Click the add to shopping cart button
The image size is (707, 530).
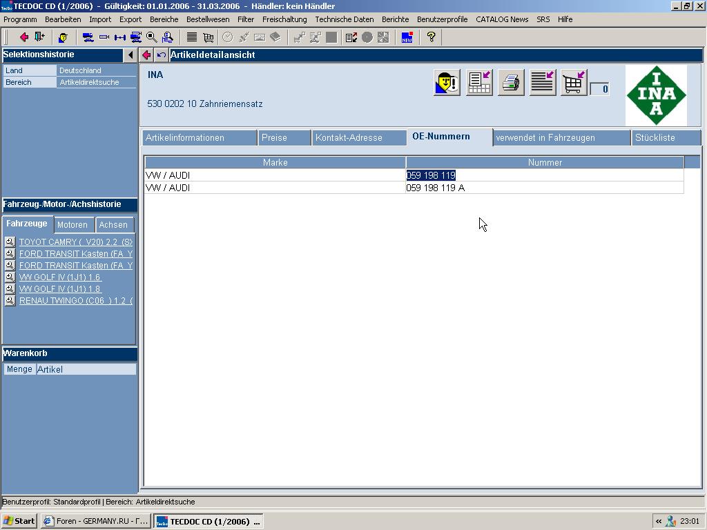pos(573,83)
